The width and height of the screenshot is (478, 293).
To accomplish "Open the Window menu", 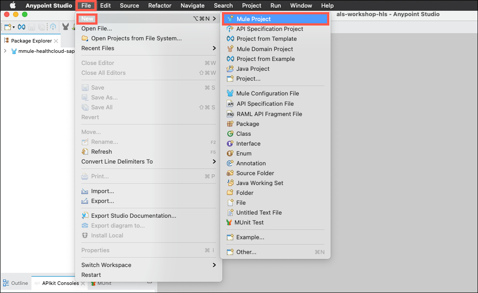I will point(301,5).
